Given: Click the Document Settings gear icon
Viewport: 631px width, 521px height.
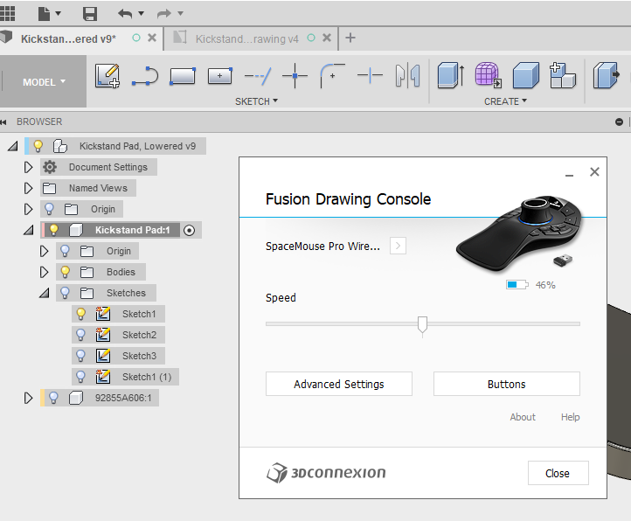Looking at the screenshot, I should (50, 167).
